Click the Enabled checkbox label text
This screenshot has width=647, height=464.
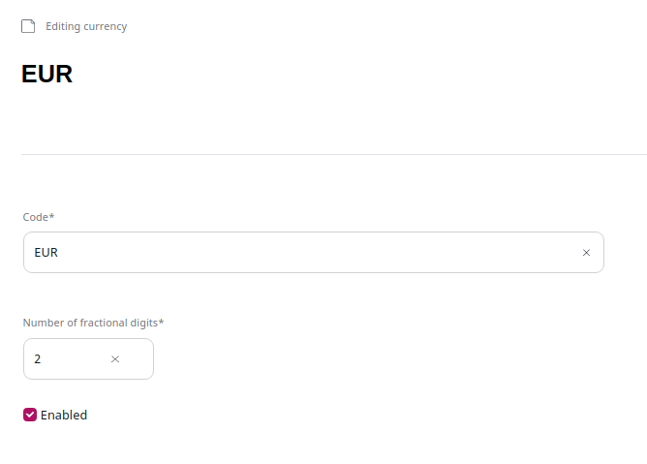(x=64, y=415)
